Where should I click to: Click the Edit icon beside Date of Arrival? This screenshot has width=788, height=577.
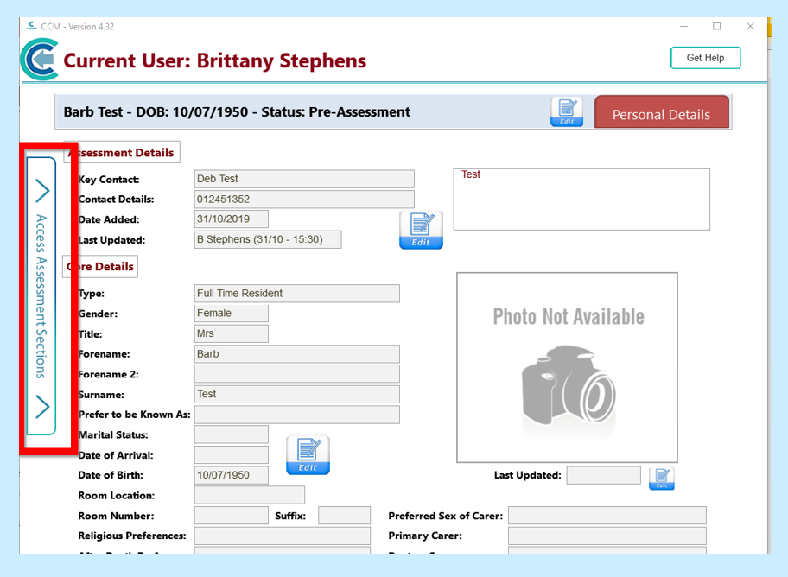pos(308,455)
